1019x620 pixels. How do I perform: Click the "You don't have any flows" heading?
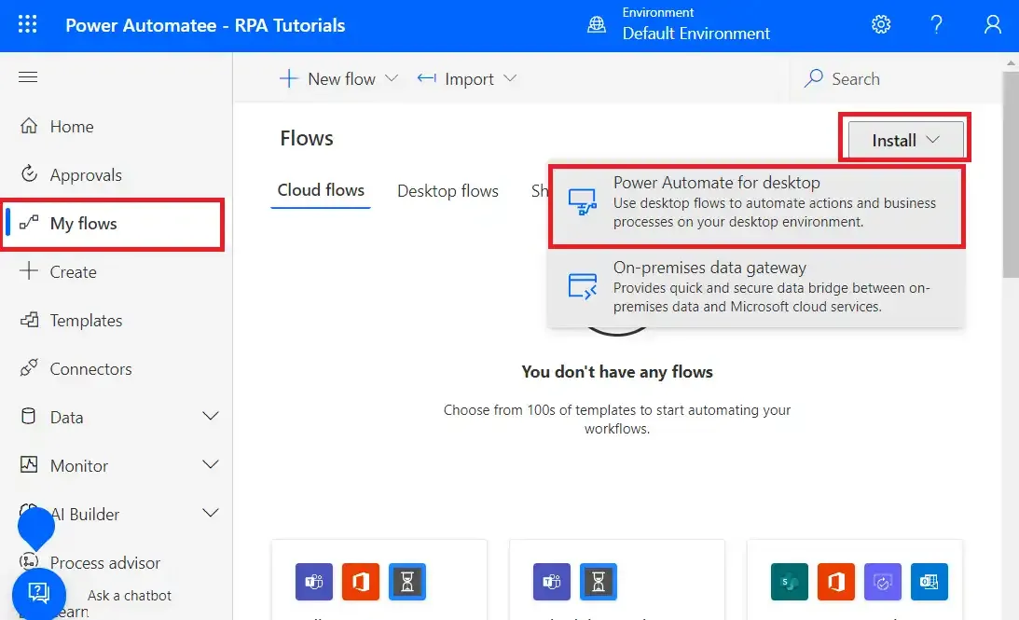[x=617, y=372]
